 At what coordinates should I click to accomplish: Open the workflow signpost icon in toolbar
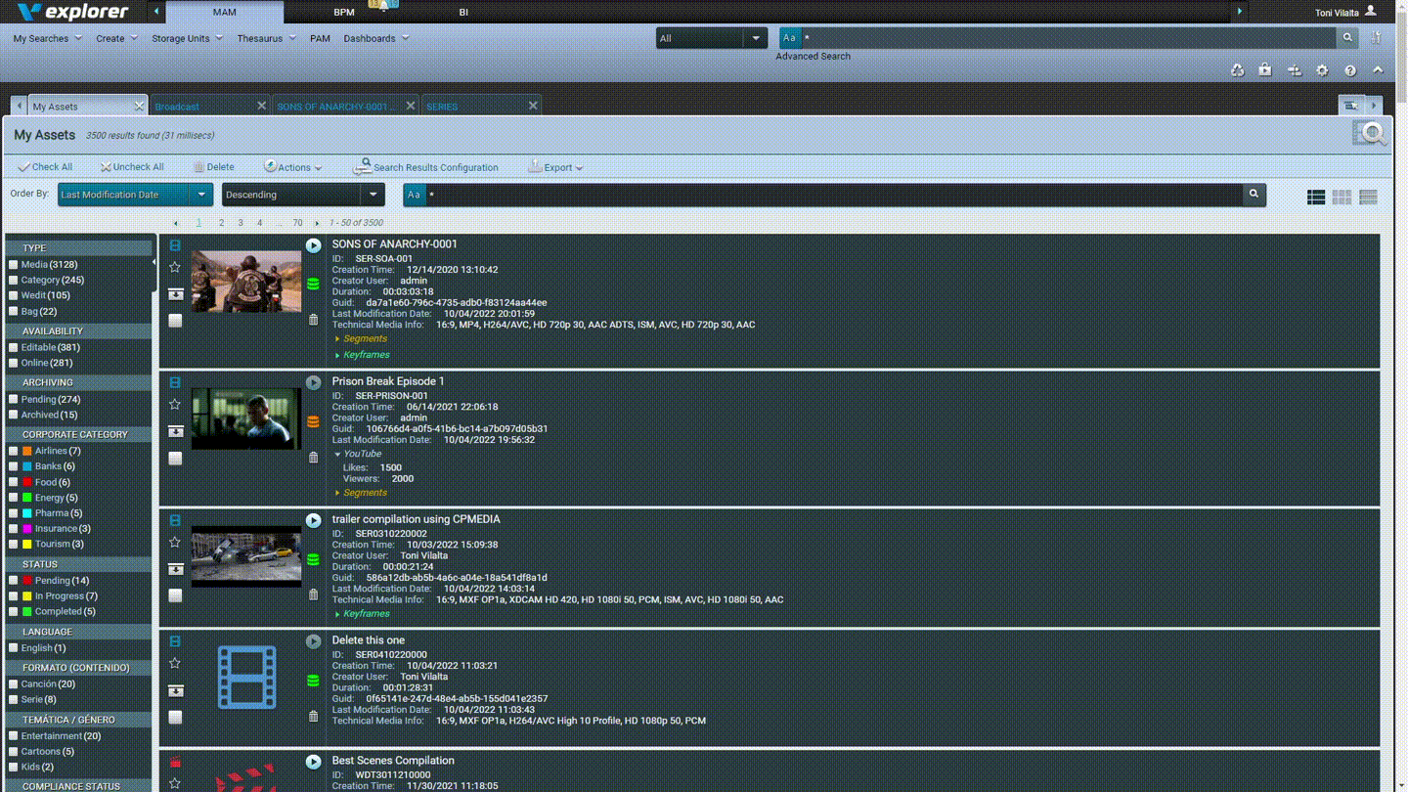[x=1294, y=70]
